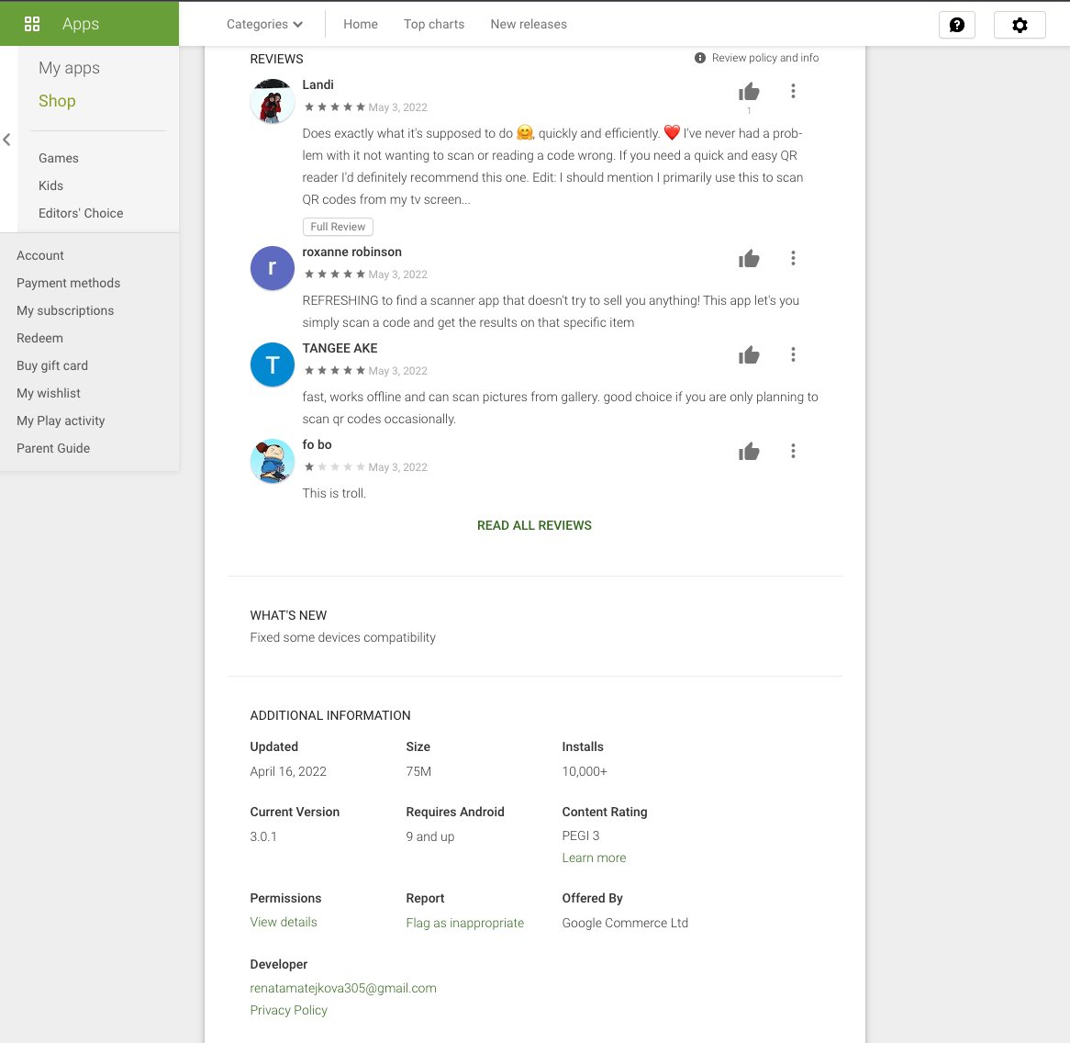The width and height of the screenshot is (1070, 1043).
Task: Click the 'April 16, 2022' updated date
Action: 288,771
